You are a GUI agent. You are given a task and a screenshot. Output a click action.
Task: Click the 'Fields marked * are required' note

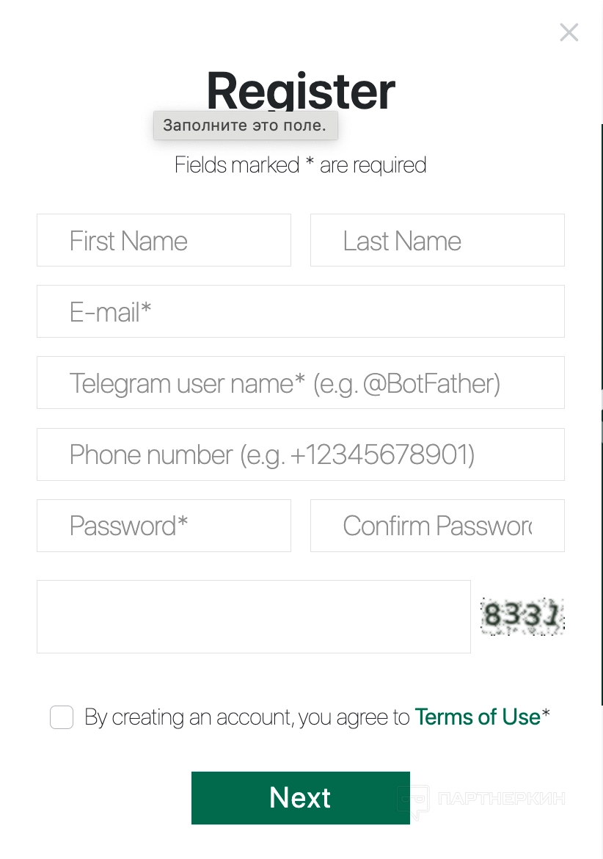(301, 165)
